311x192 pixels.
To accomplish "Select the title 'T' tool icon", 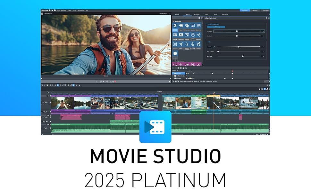I will point(50,85).
